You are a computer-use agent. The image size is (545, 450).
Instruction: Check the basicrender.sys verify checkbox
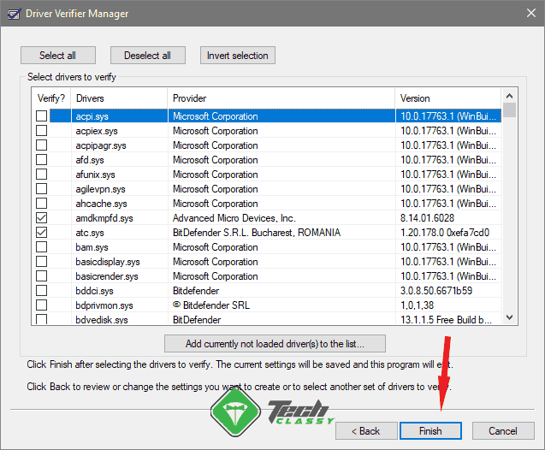coord(41,276)
